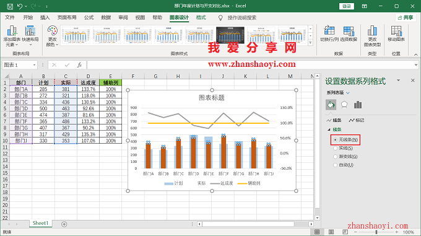421x236 pixels.
Task: Collapse the ribbon with the chevron
Action: 415,55
